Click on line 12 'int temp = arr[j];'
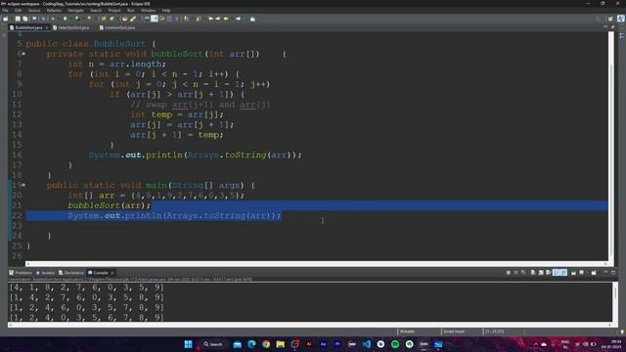This screenshot has width=626, height=352. 177,114
